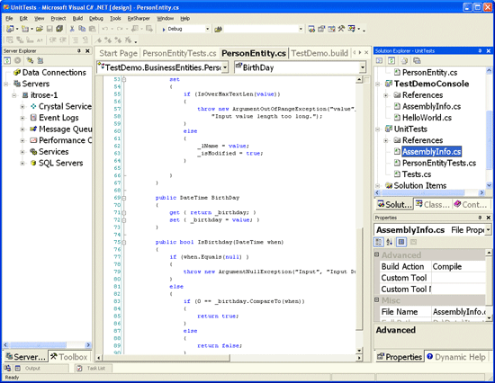Click View Code icon in Solution Explorer

point(380,60)
